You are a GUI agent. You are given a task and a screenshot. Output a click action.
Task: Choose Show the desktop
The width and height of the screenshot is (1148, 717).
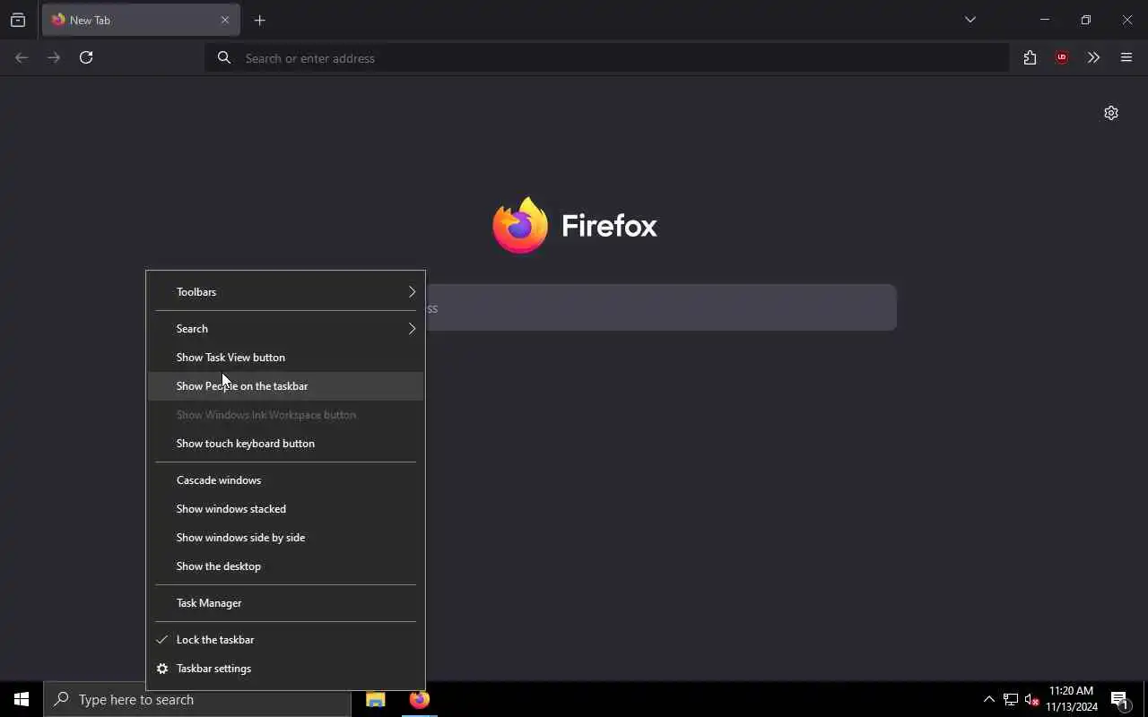point(285,566)
